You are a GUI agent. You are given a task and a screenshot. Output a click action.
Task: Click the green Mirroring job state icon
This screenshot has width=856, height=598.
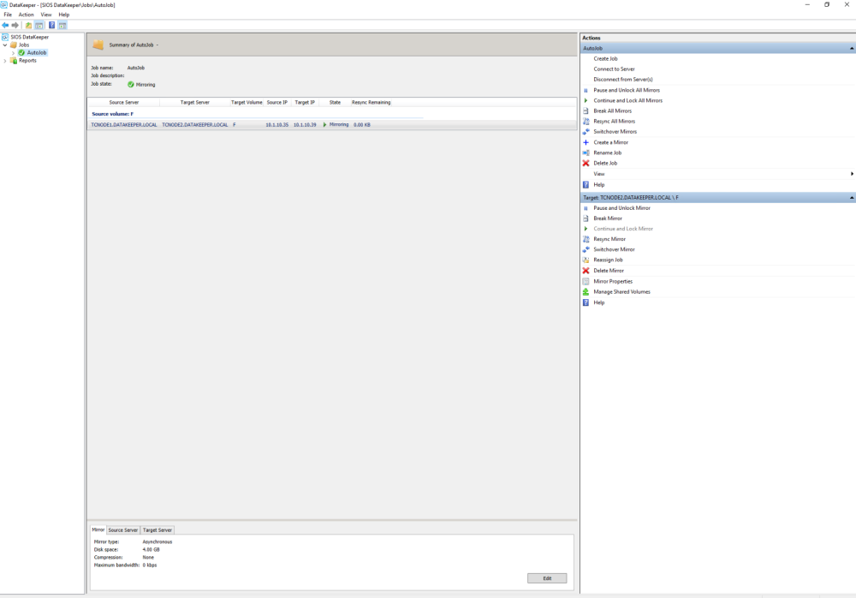click(130, 84)
